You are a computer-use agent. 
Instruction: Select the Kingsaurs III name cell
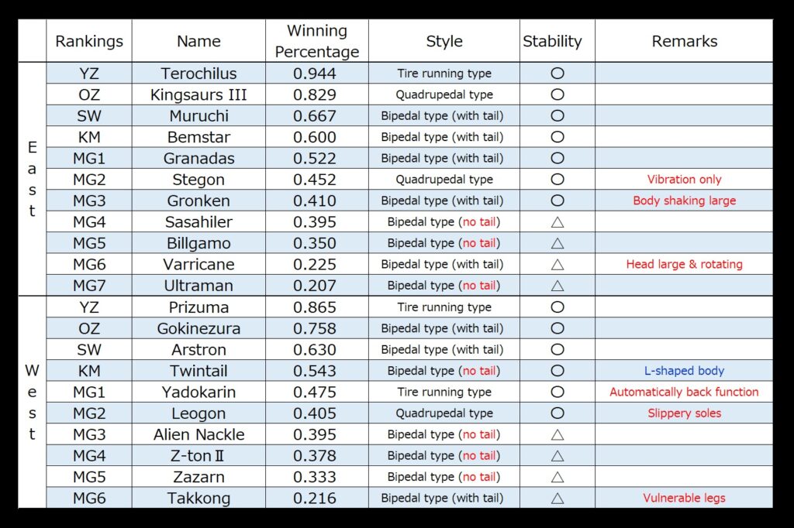tap(198, 94)
